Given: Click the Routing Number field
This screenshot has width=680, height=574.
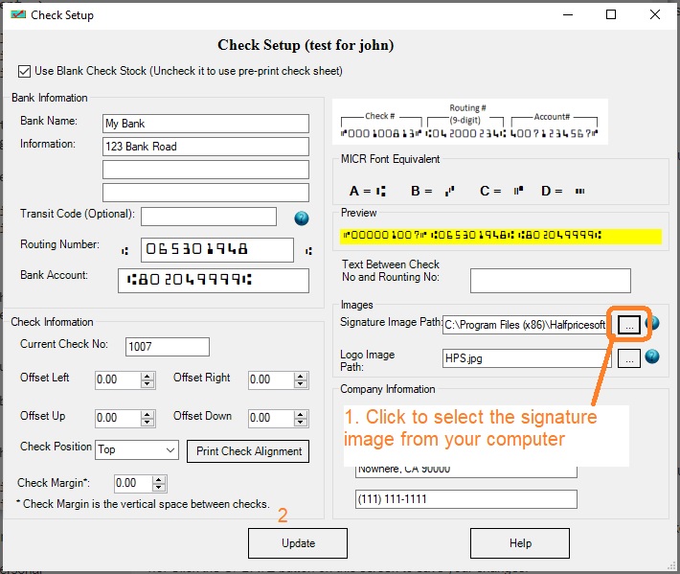Looking at the screenshot, I should click(x=216, y=249).
